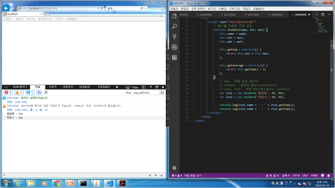Open the Internet Explorer Home page
Image resolution: width=335 pixels, height=188 pixels.
[152, 8]
